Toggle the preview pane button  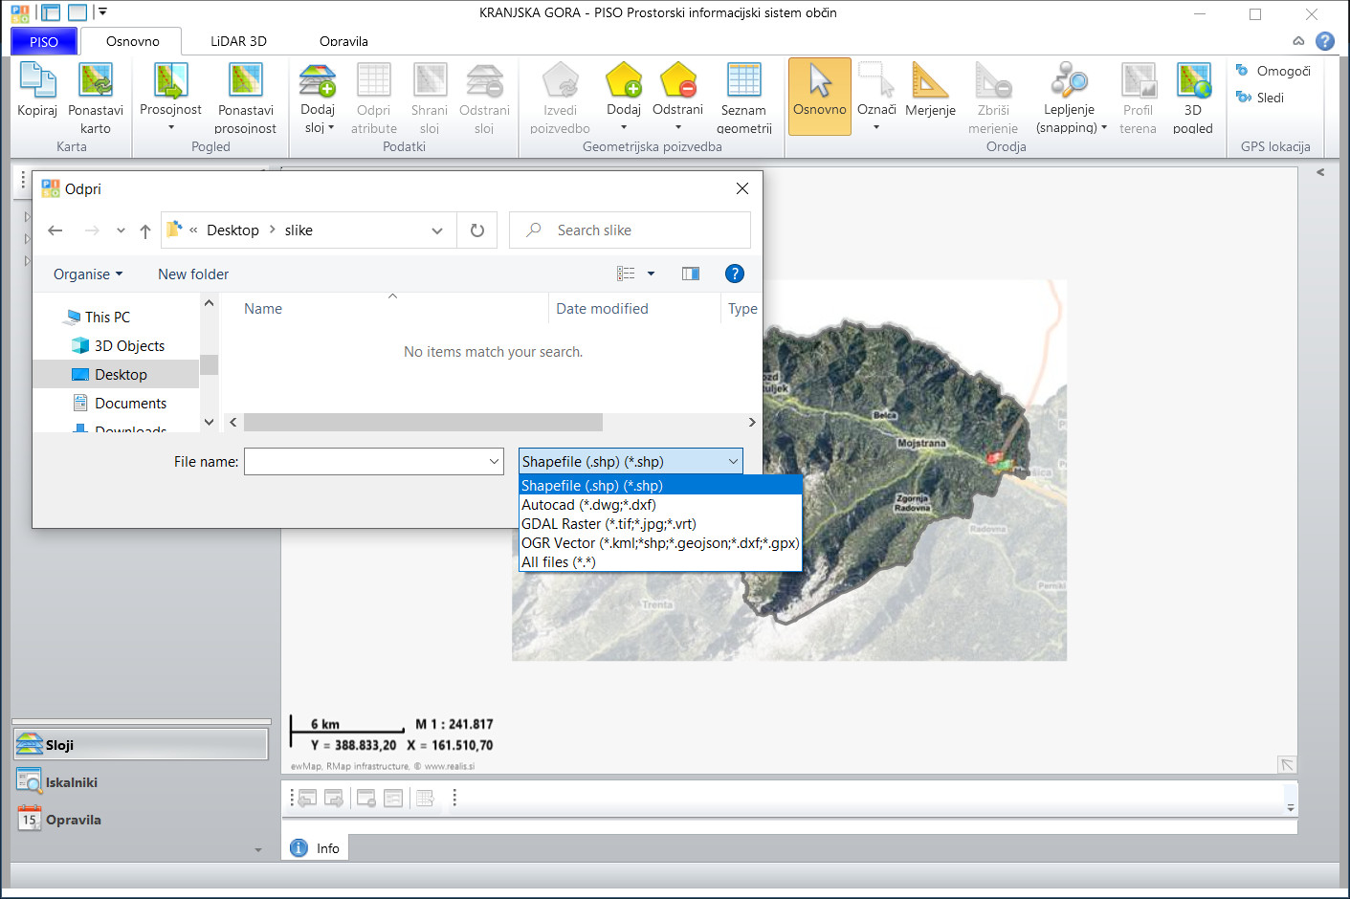tap(691, 274)
